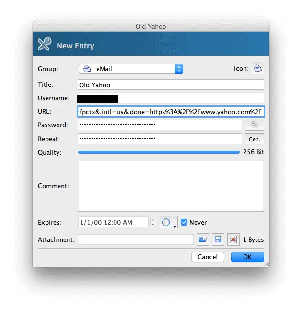
Task: Click the Expires date field
Action: pos(113,222)
